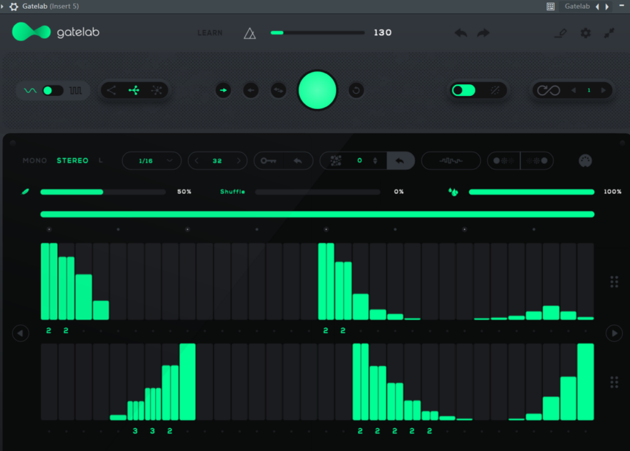The image size is (630, 451).
Task: Click the infinity loop icon
Action: point(548,90)
